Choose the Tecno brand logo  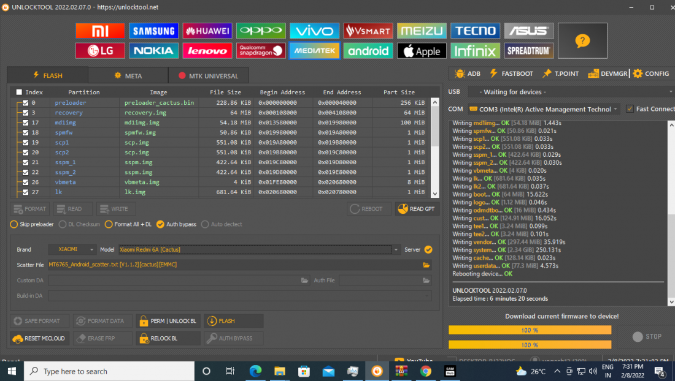click(475, 31)
